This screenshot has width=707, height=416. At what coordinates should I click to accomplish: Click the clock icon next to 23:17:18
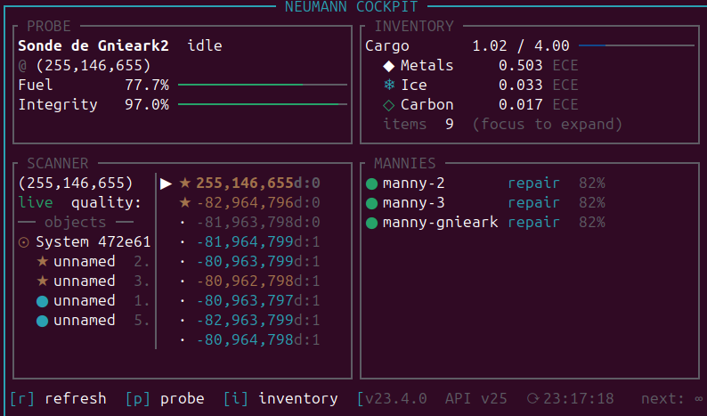(532, 399)
